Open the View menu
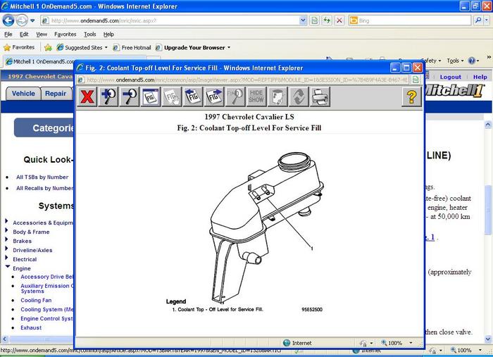 (42, 35)
